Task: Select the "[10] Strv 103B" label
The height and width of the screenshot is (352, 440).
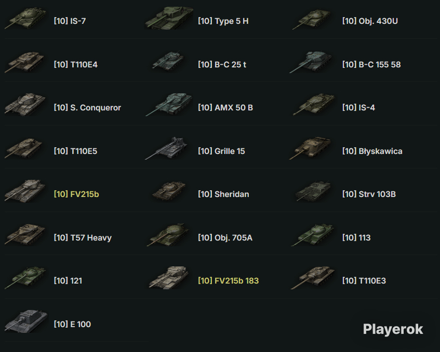Action: pos(369,194)
